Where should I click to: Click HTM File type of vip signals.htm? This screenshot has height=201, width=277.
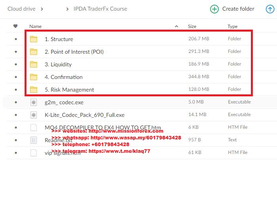coord(237,152)
